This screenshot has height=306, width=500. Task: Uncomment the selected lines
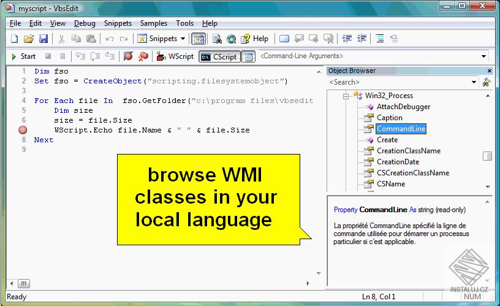(x=394, y=39)
